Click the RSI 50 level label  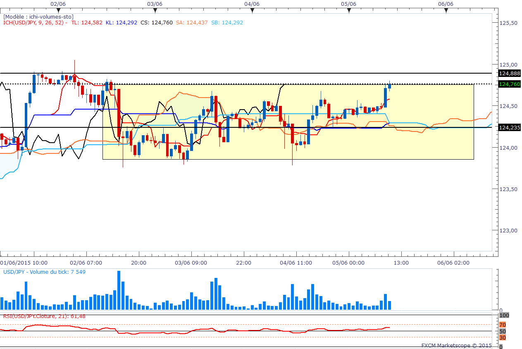(503, 331)
